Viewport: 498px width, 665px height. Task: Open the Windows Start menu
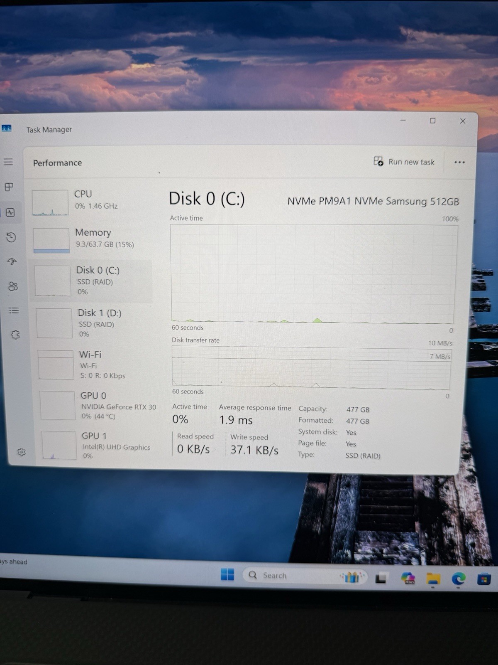pyautogui.click(x=227, y=574)
